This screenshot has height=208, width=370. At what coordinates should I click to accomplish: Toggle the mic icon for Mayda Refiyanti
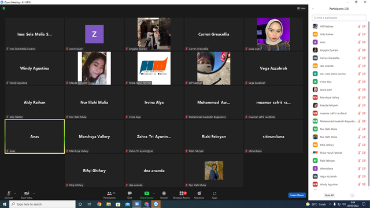359,105
